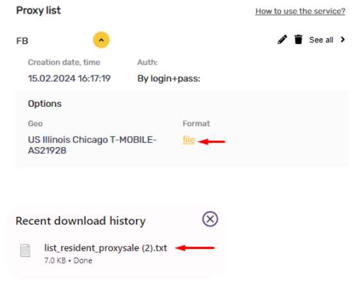Click the By login+pass auth value
This screenshot has width=353, height=286.
click(168, 79)
